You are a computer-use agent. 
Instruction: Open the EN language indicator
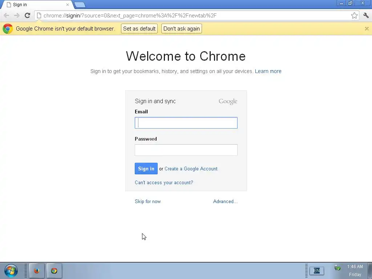(x=317, y=271)
